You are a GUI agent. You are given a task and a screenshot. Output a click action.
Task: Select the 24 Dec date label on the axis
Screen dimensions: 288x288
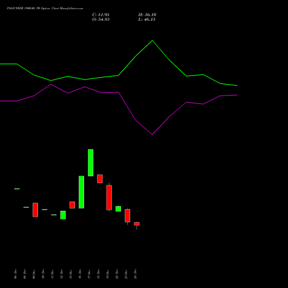135,274
